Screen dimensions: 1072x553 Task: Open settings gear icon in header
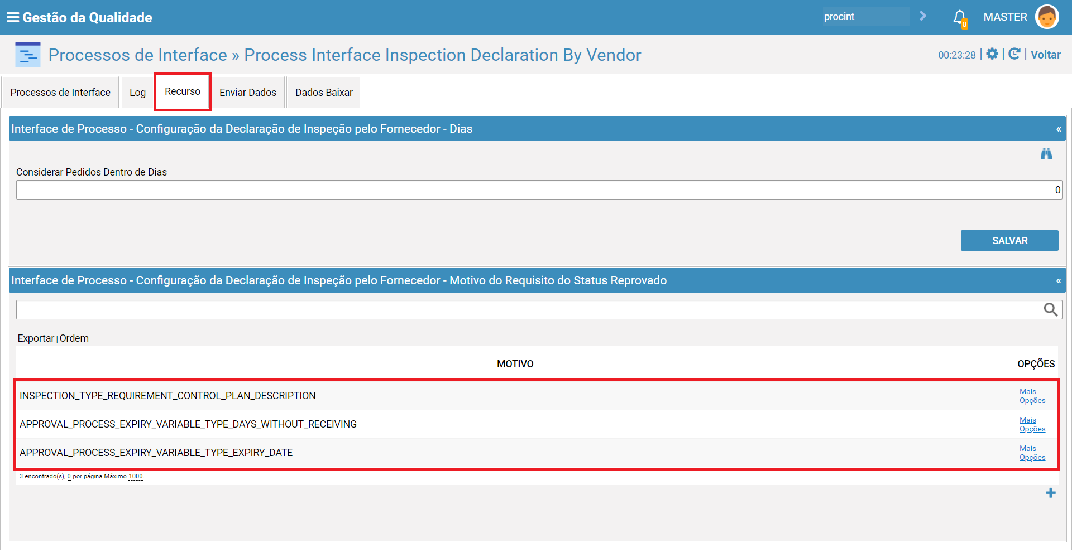992,54
